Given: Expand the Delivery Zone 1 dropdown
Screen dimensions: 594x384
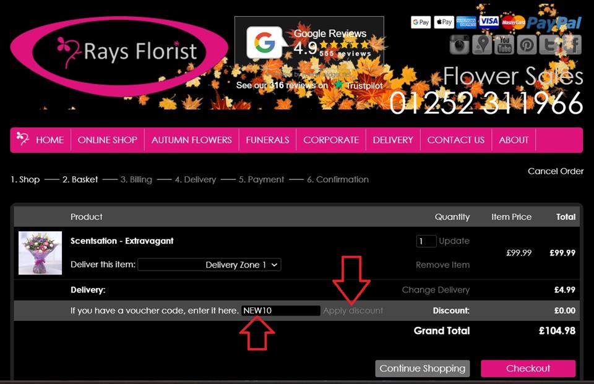Looking at the screenshot, I should tap(209, 265).
